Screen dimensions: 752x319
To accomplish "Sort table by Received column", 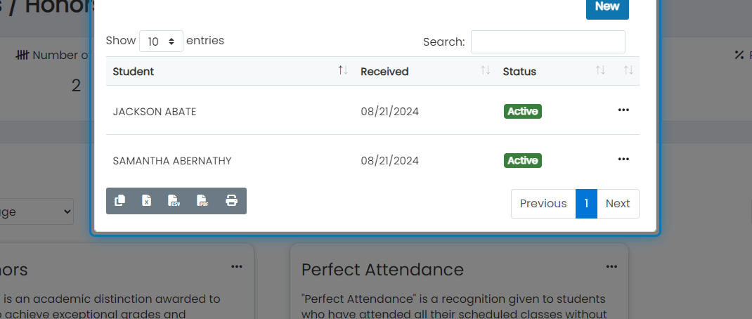I will 425,72.
